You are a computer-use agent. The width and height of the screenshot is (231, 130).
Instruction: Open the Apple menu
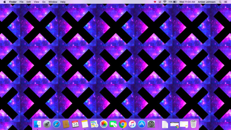(4, 2)
